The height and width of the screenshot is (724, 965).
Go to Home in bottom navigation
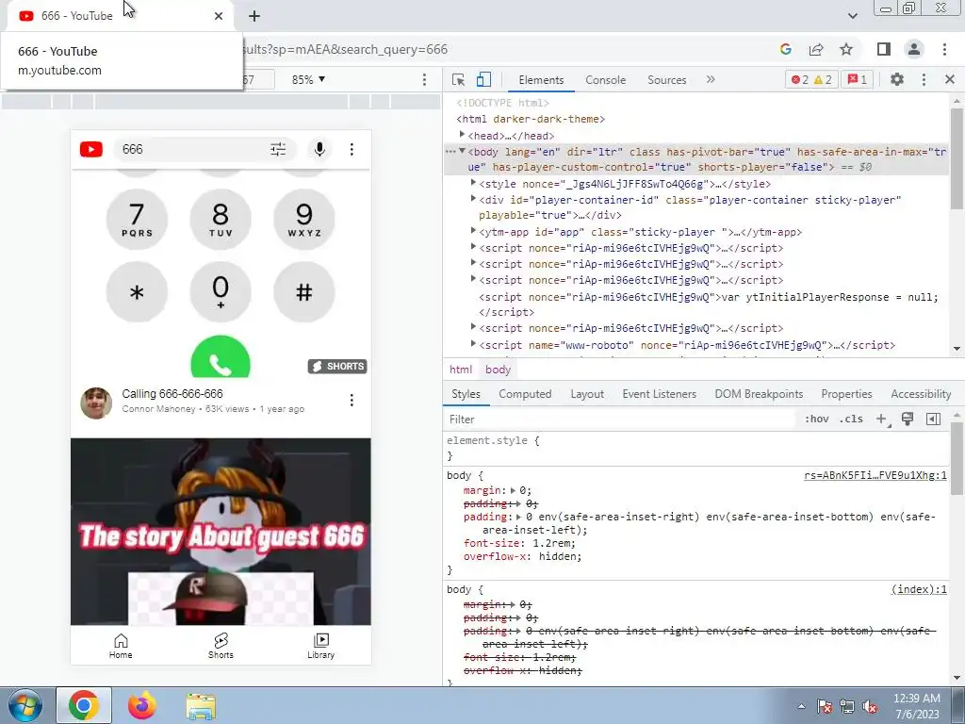click(x=121, y=647)
